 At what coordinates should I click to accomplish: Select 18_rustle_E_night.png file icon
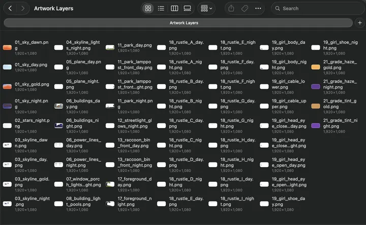(212, 48)
